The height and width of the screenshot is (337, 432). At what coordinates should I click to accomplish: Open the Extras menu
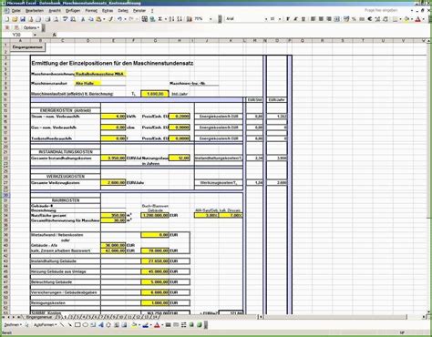[x=108, y=11]
